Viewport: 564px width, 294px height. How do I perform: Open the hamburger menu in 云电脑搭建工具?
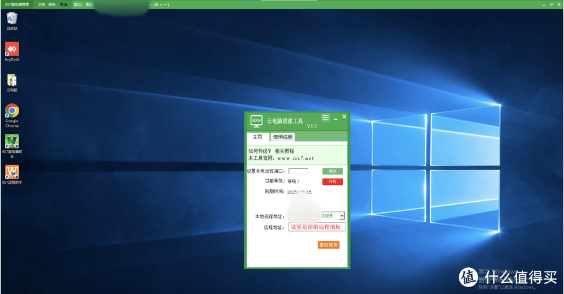pyautogui.click(x=325, y=117)
